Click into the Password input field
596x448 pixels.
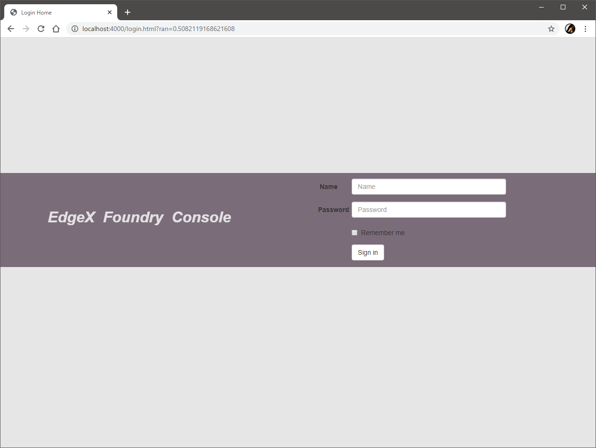[x=428, y=210]
